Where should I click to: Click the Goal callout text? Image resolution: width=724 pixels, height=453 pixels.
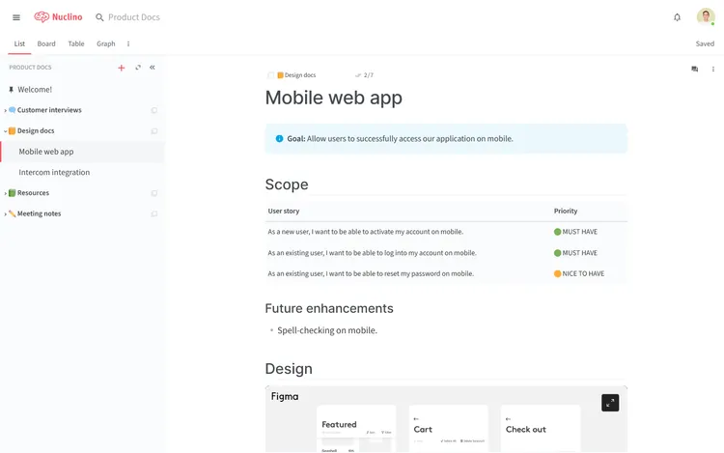tap(400, 138)
